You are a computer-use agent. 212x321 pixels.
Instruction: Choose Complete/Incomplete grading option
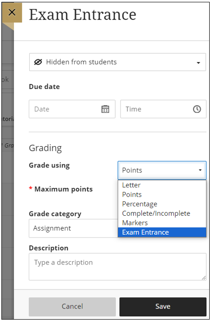pyautogui.click(x=162, y=213)
